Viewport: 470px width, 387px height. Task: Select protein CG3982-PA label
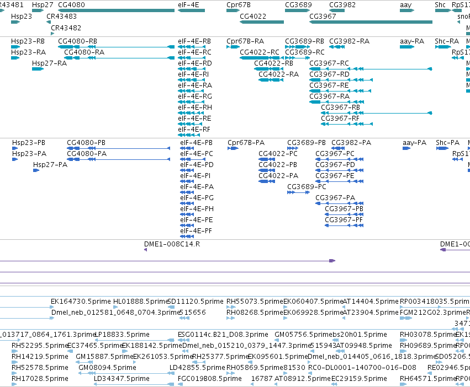click(351, 142)
